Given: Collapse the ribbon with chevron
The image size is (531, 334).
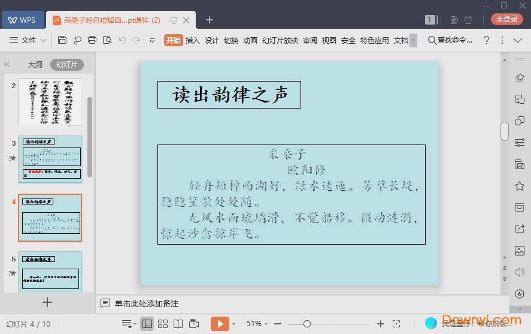Looking at the screenshot, I should [x=518, y=40].
